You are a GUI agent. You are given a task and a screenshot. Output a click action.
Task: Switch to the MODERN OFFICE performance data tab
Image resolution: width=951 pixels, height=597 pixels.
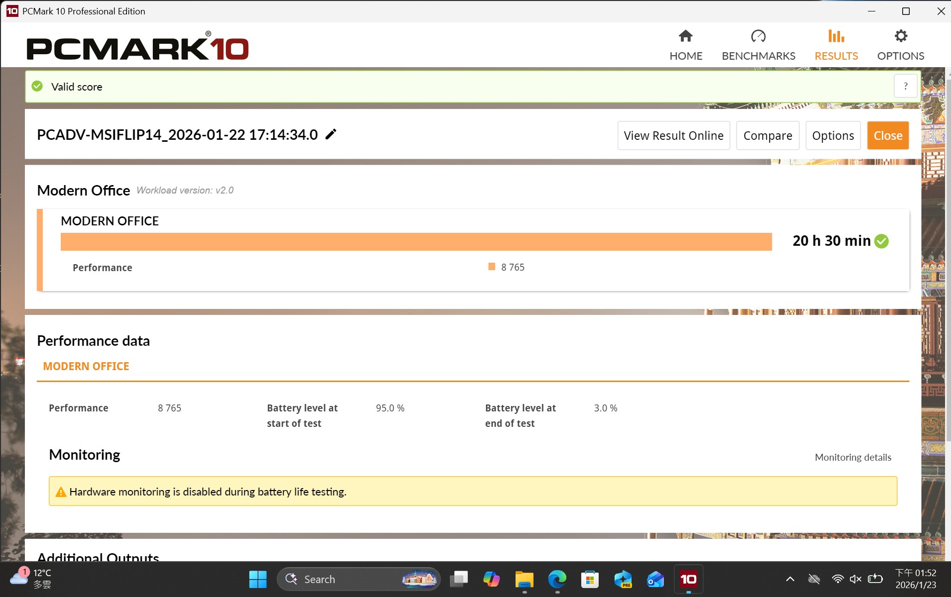[86, 366]
